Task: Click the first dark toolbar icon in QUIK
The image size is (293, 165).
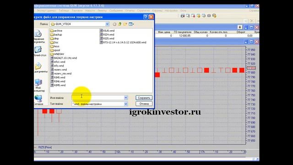Action: click(x=183, y=16)
